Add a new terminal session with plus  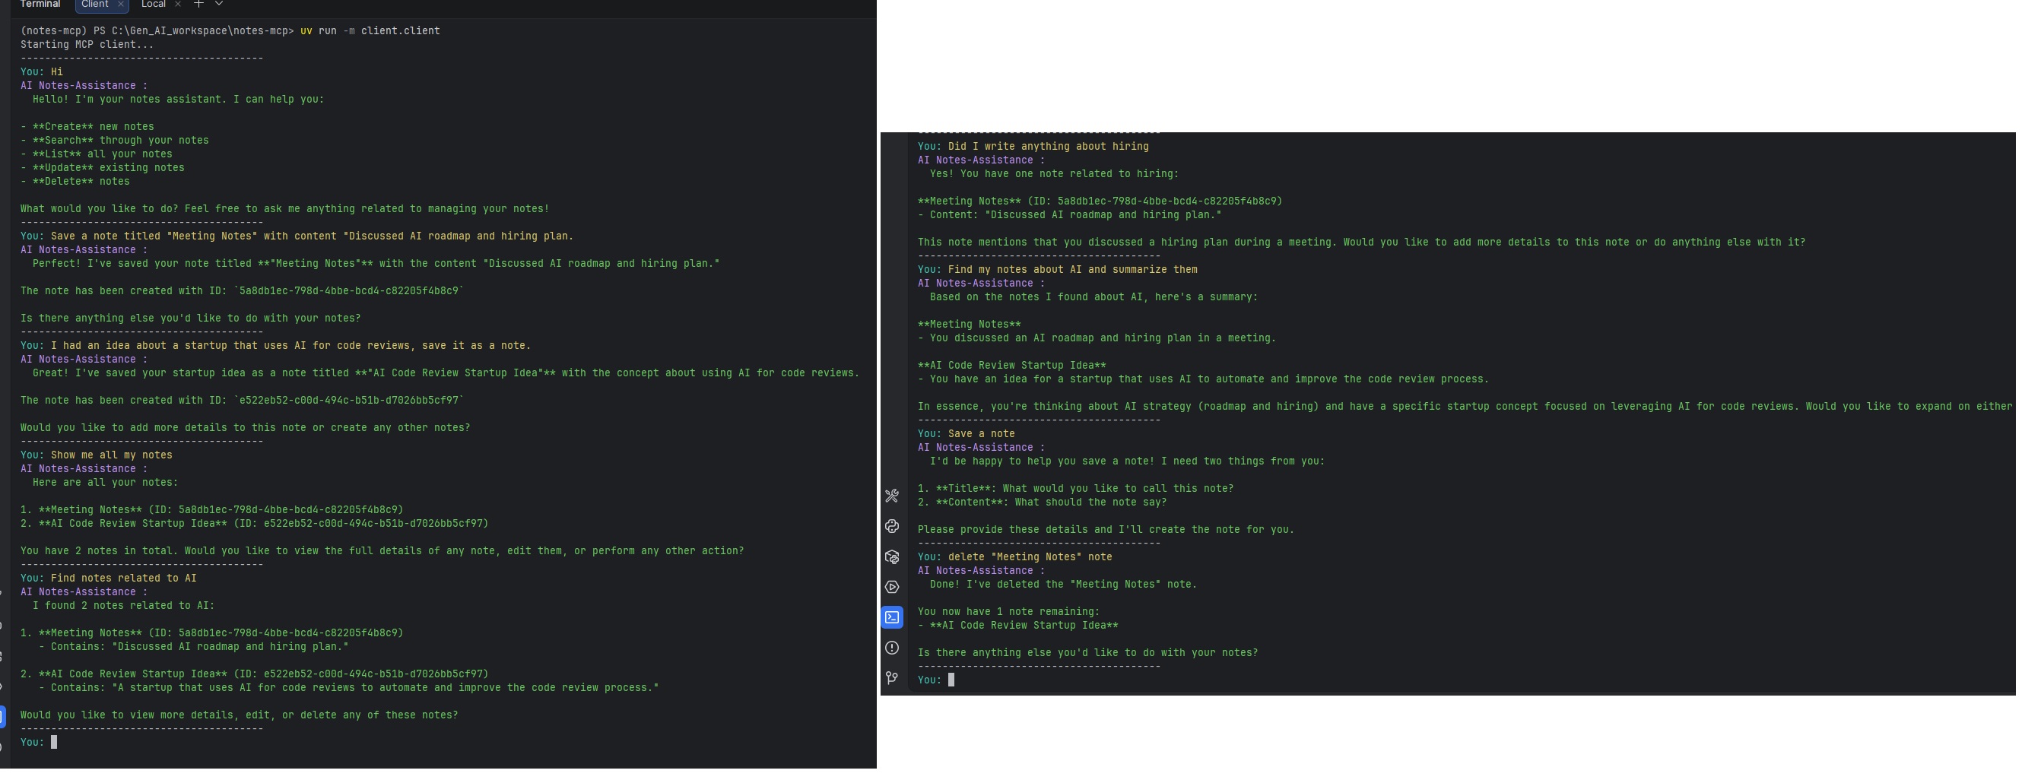199,4
